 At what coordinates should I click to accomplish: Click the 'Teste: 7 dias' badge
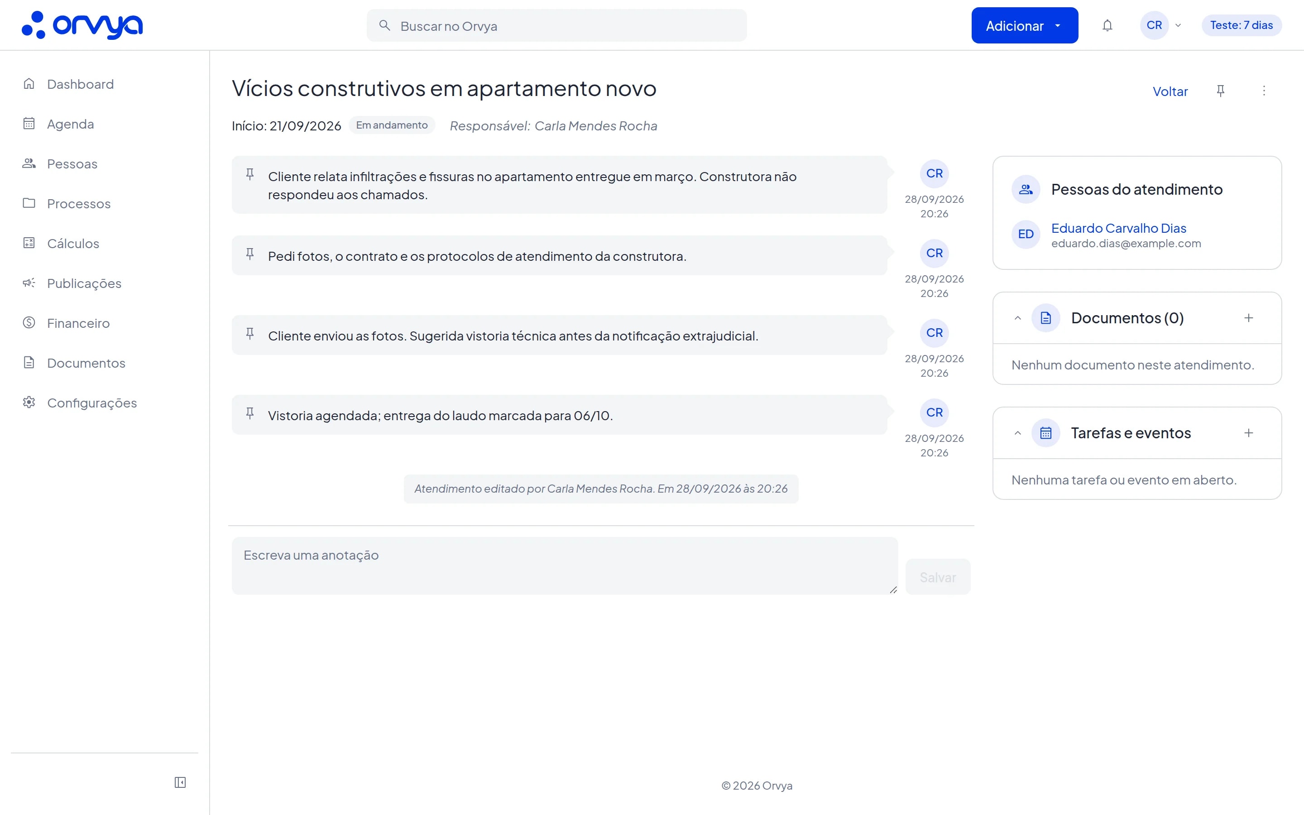click(1242, 25)
